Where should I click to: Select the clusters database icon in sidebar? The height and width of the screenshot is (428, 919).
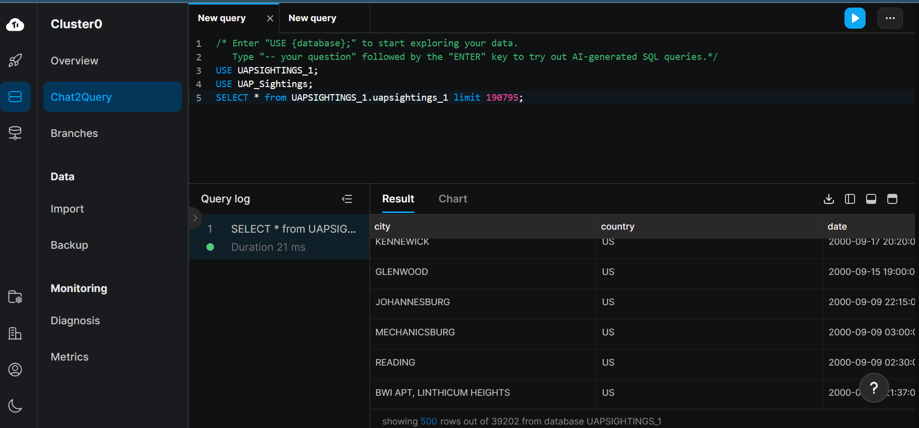(15, 97)
